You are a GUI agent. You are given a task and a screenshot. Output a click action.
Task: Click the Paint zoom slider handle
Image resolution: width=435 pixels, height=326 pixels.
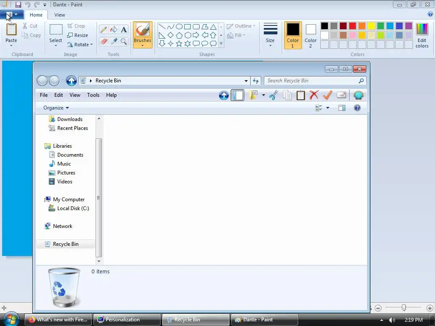pos(404,308)
